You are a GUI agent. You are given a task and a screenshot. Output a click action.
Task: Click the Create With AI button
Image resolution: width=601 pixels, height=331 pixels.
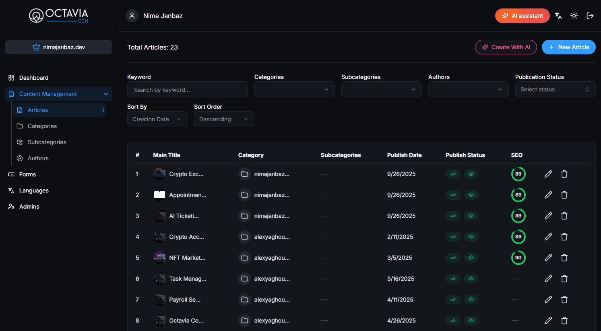[506, 47]
